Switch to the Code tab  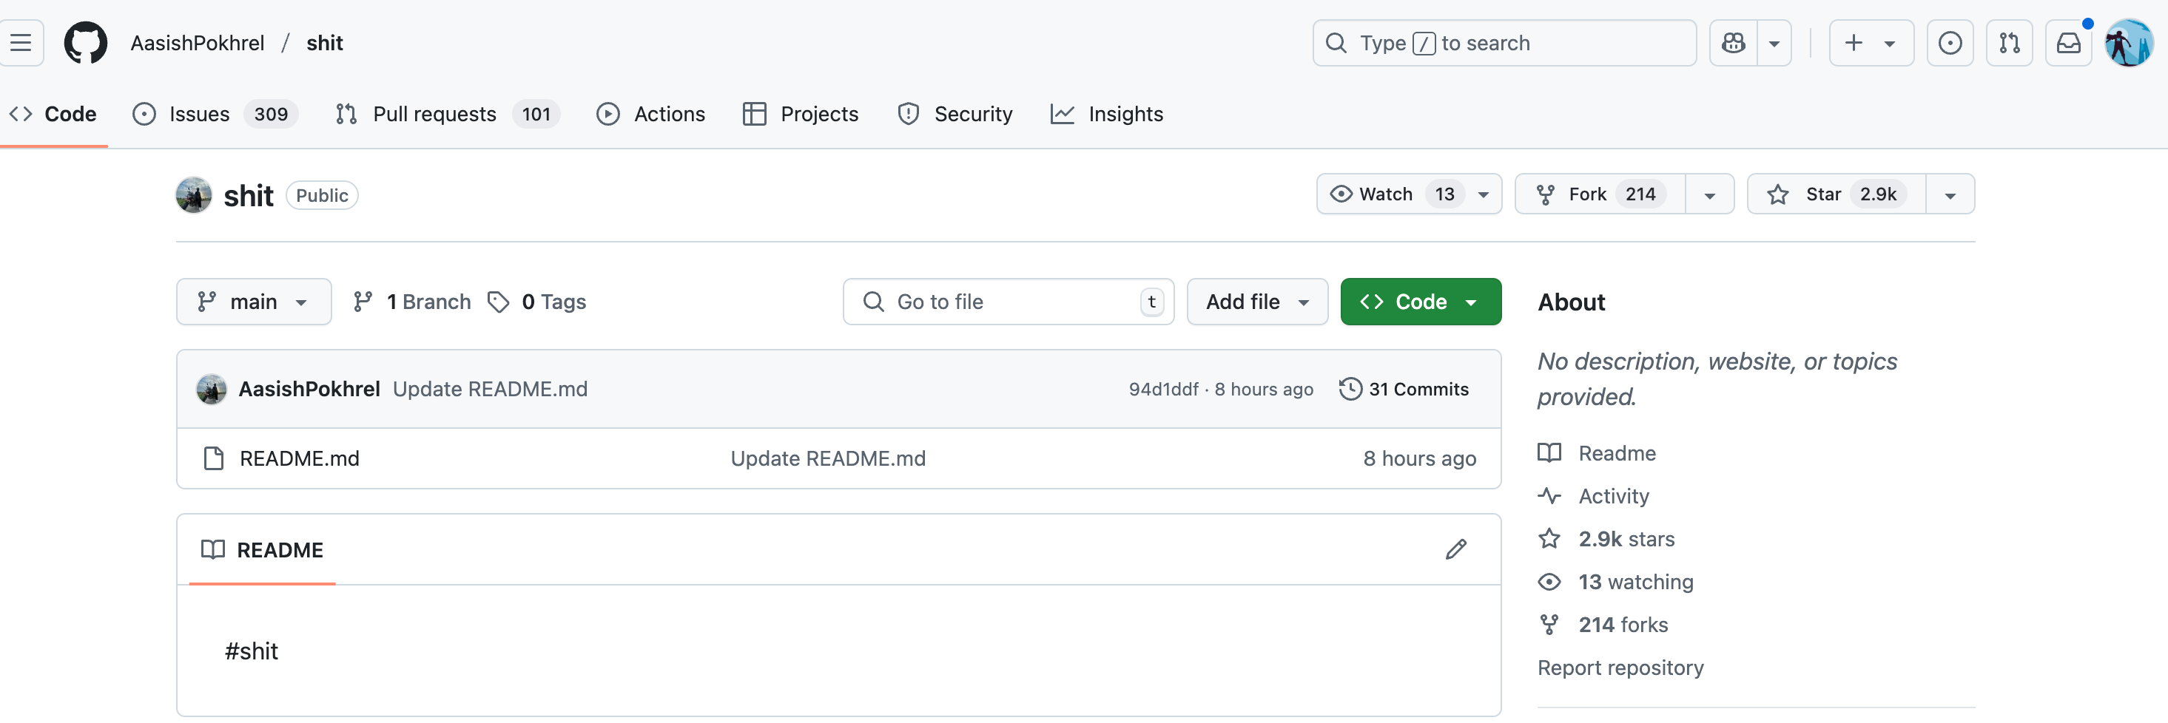click(x=53, y=114)
